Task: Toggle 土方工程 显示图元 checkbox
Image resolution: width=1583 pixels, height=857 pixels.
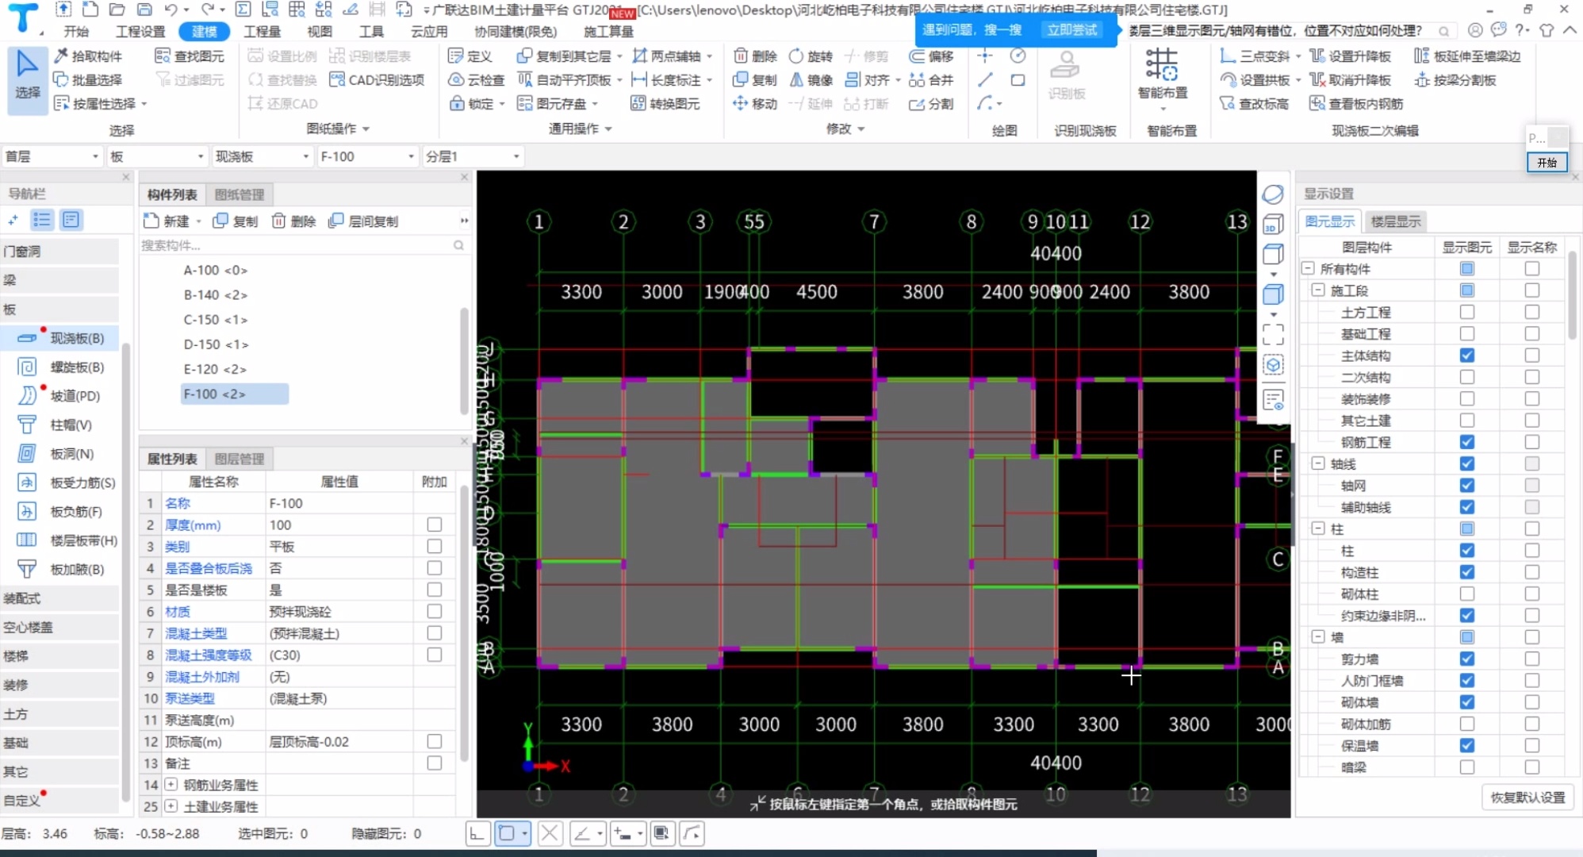Action: point(1467,312)
